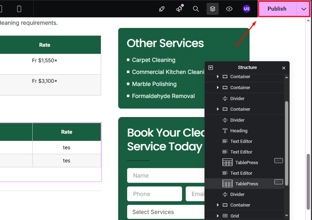Screen dimensions: 312x220
Task: Toggle page preview with the eye icon
Action: pos(229,9)
